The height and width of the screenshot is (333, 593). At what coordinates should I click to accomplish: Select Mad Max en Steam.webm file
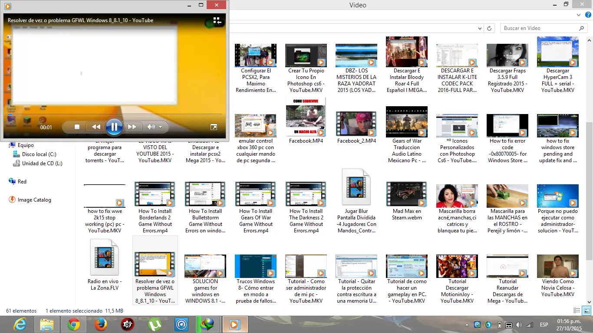pos(407,201)
